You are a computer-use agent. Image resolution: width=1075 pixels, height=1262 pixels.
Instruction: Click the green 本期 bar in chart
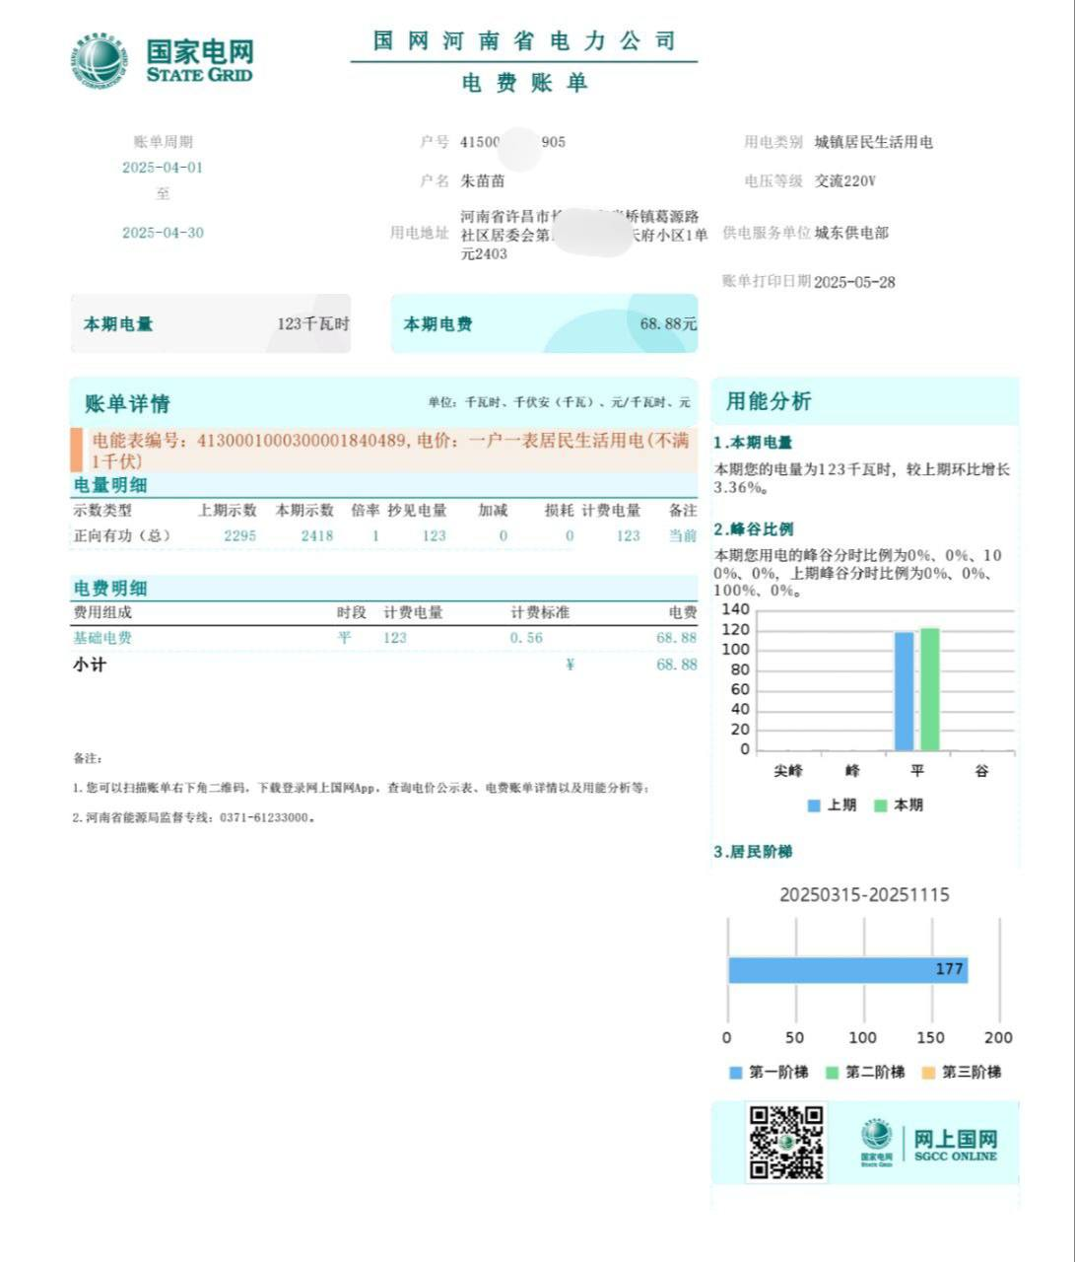tap(929, 689)
